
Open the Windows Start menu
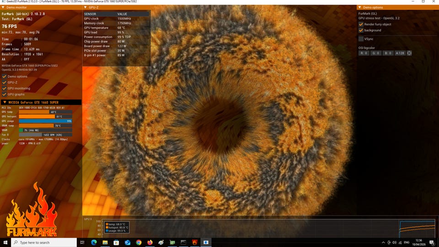click(x=5, y=242)
